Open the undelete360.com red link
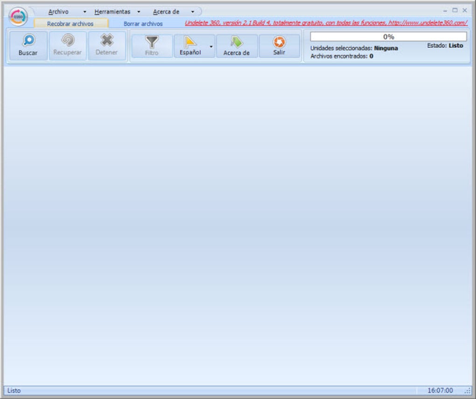The height and width of the screenshot is (399, 476). tap(326, 23)
